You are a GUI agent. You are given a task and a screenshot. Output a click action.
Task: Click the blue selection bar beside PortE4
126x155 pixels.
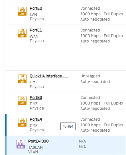coord(6,125)
